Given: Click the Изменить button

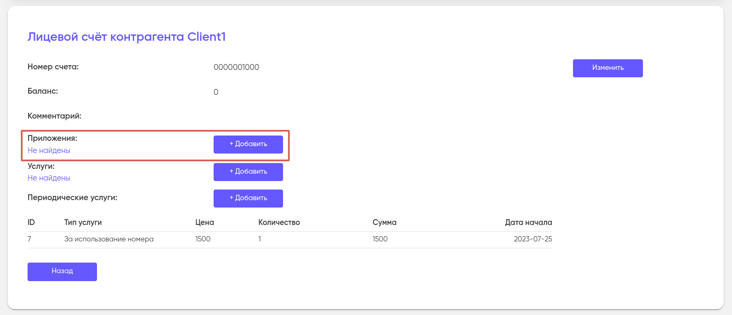Looking at the screenshot, I should 607,68.
